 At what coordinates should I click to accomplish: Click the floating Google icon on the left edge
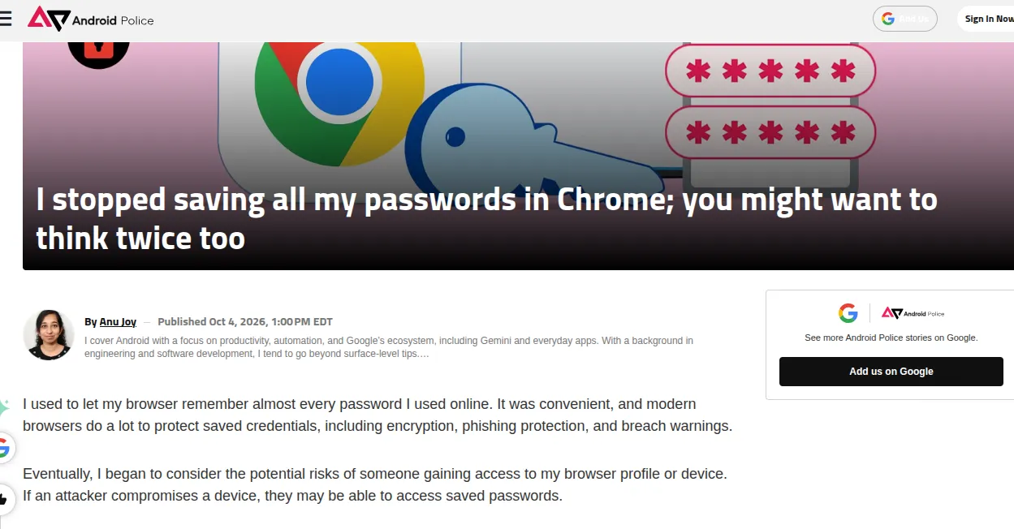coord(5,447)
